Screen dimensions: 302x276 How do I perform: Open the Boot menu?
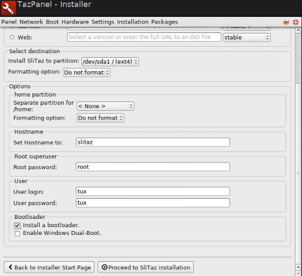coord(52,22)
